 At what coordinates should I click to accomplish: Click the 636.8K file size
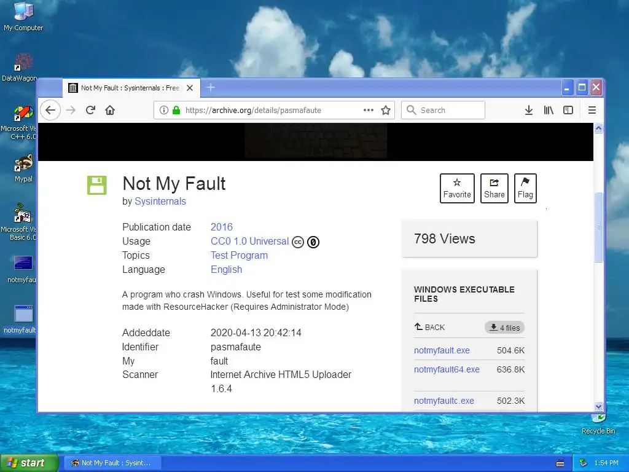510,369
